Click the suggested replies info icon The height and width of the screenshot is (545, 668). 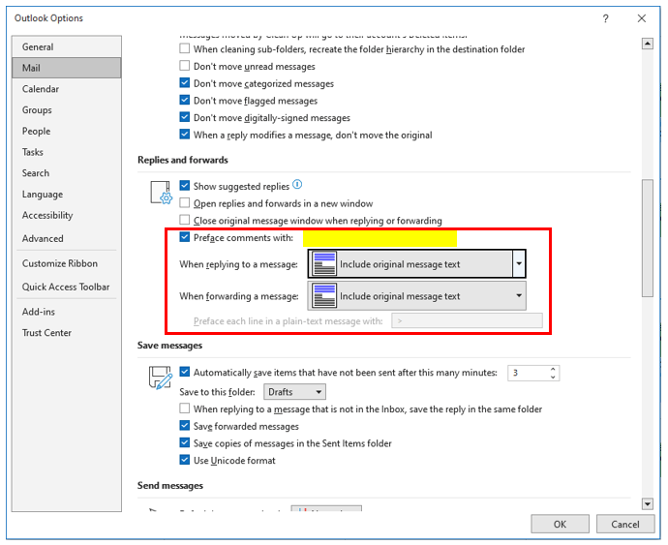click(297, 185)
